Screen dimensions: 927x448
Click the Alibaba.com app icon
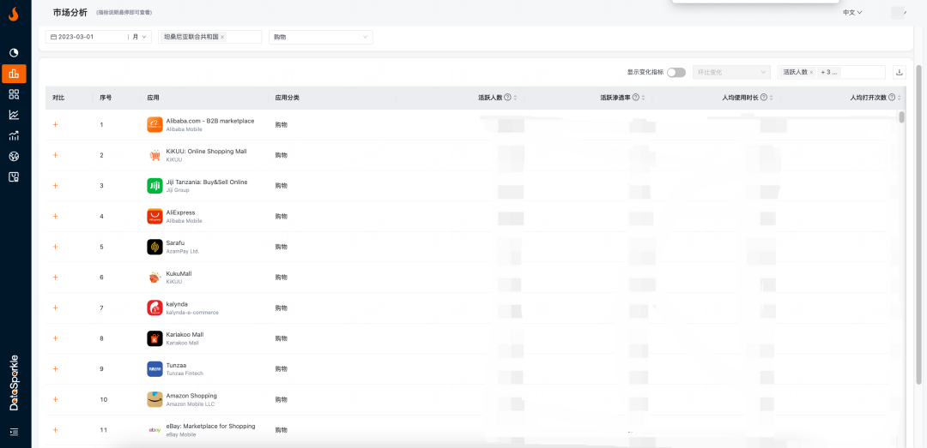(154, 124)
